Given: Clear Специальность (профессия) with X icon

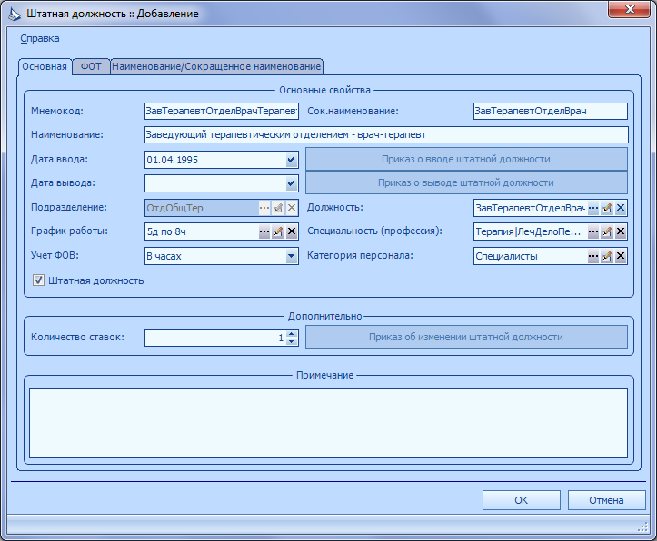Looking at the screenshot, I should coord(621,231).
